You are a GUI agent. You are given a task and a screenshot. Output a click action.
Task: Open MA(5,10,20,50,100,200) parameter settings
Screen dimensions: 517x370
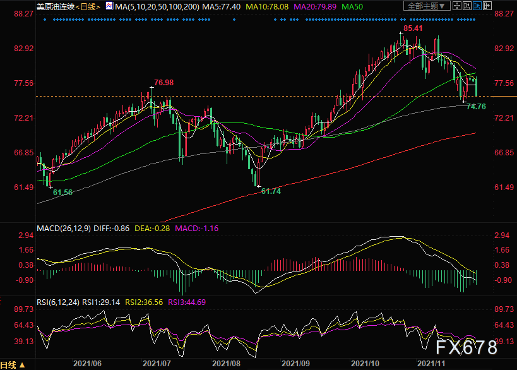point(157,6)
